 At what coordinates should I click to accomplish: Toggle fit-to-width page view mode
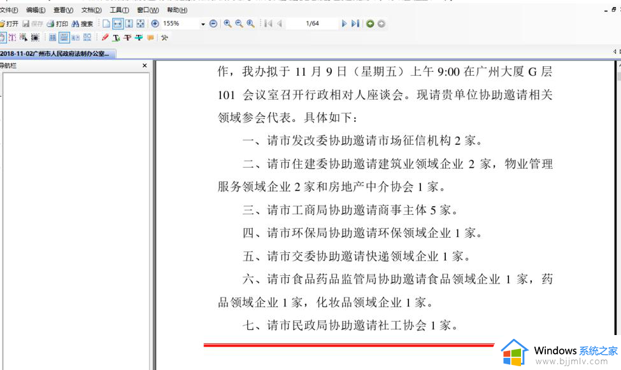coord(117,24)
